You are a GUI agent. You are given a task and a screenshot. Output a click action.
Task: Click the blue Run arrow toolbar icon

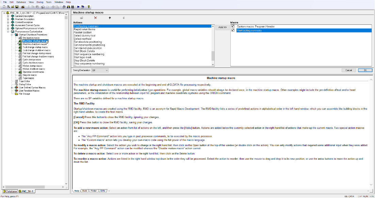click(78, 7)
